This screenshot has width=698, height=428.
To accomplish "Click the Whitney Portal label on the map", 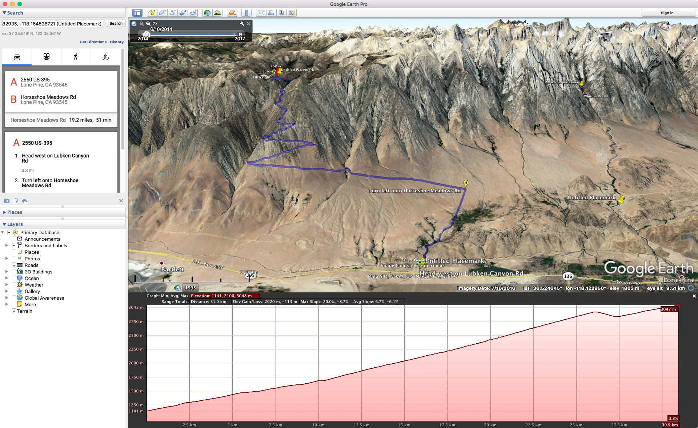I will click(595, 96).
